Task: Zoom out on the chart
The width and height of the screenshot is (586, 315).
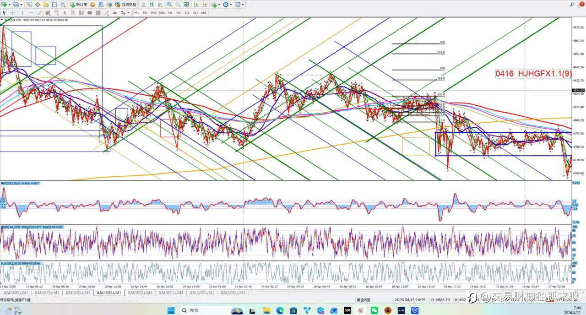Action: (178, 4)
